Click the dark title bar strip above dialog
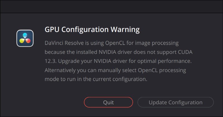Image resolution: width=223 pixels, height=117 pixels. coord(111,6)
